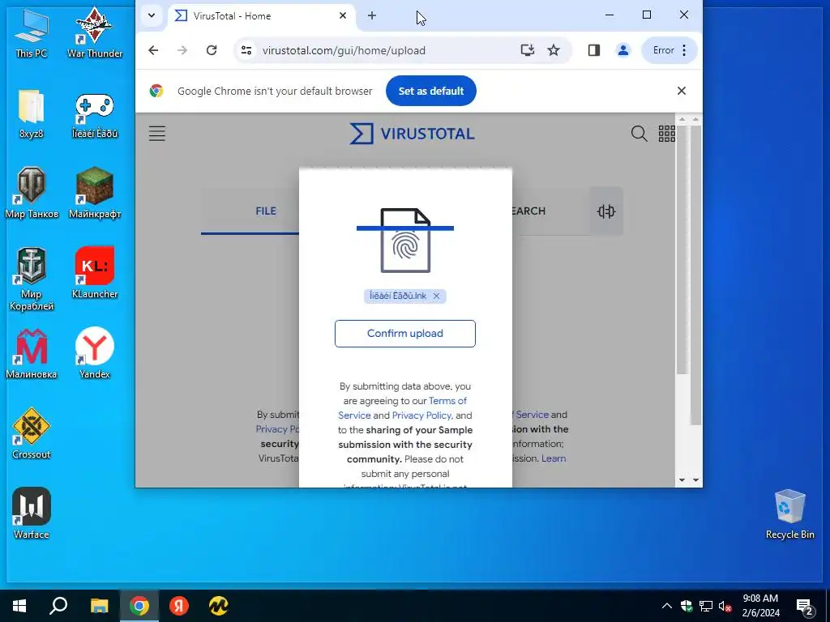Launch Майнкрафт shortcut
This screenshot has height=622, width=830.
[x=95, y=193]
